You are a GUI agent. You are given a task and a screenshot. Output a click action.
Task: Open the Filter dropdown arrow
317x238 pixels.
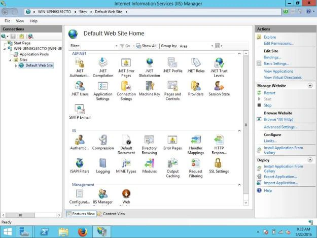117,46
